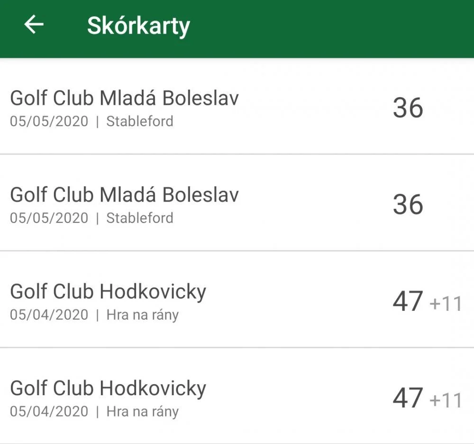Tap score 47 on the last scorecard entry
This screenshot has height=444, width=474.
click(408, 398)
